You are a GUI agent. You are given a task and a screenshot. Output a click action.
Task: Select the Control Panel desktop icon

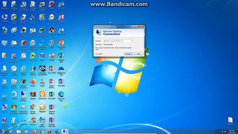point(4,44)
